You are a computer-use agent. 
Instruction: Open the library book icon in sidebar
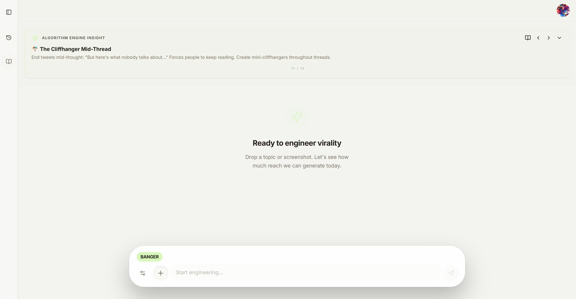(x=9, y=62)
